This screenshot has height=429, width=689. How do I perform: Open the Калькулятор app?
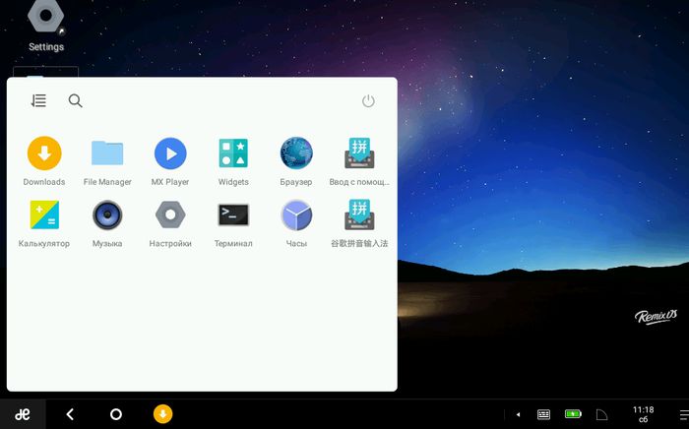(43, 214)
